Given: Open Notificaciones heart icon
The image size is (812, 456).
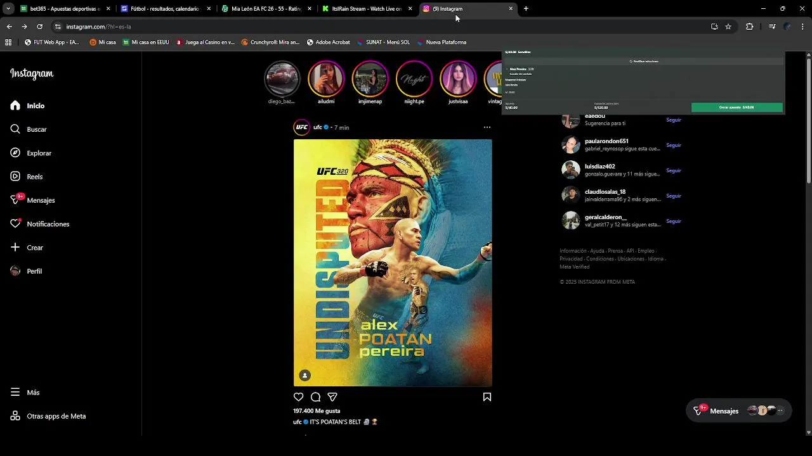Looking at the screenshot, I should pos(15,224).
